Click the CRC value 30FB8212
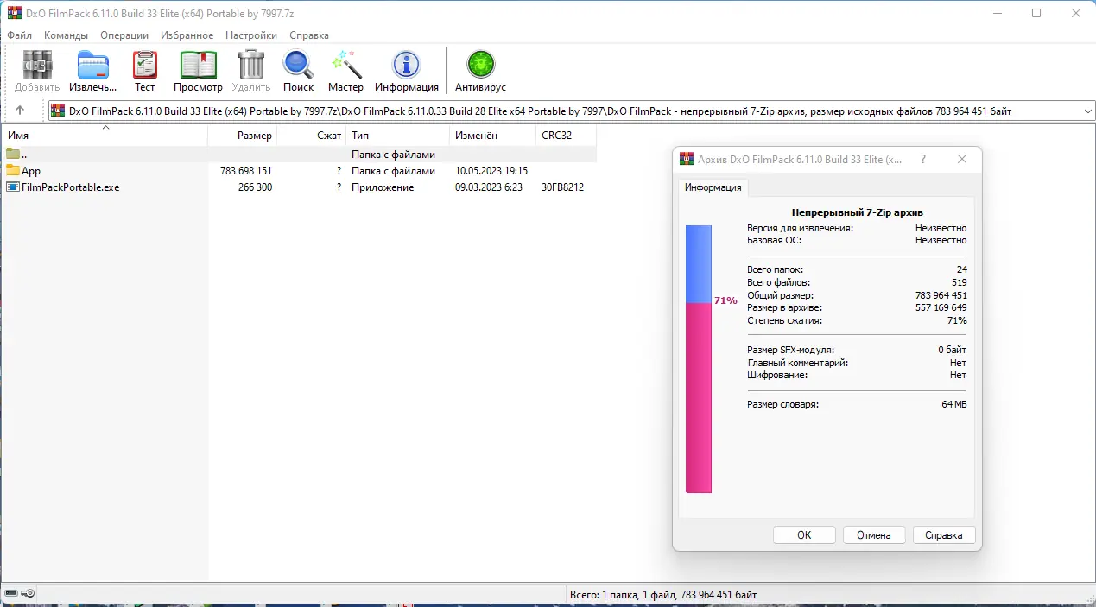Screen dimensions: 1096x607 pyautogui.click(x=562, y=187)
